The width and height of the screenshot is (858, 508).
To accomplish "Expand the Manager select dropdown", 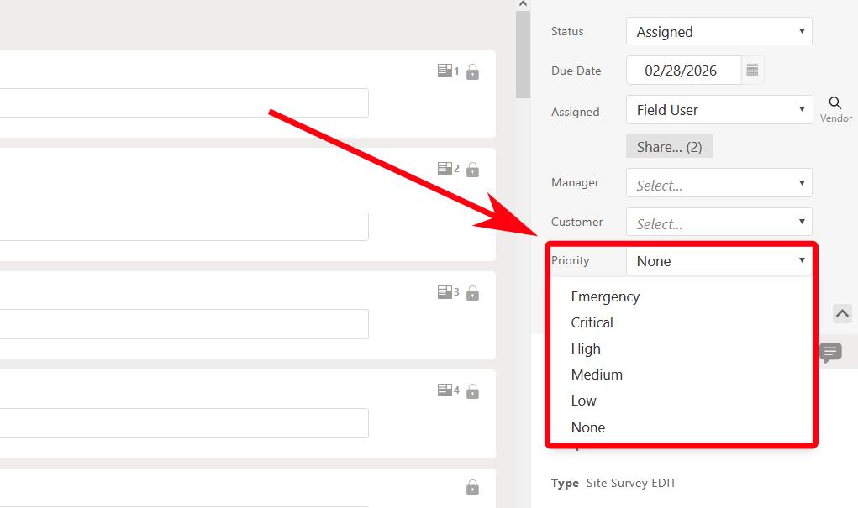I will click(x=719, y=183).
